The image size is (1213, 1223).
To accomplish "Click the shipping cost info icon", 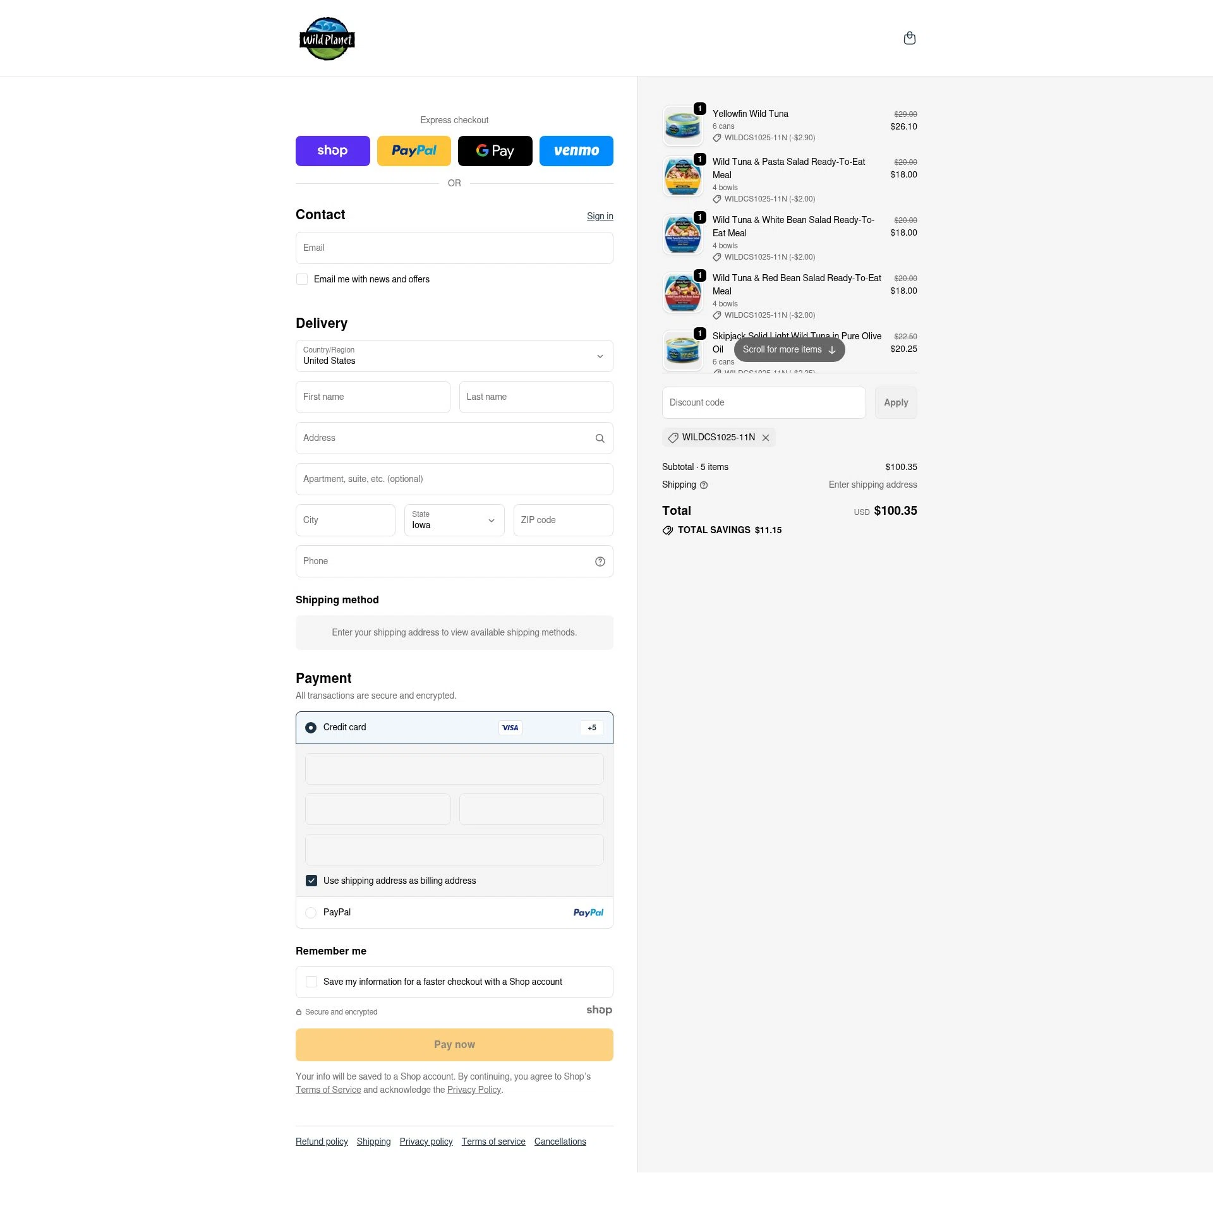I will pyautogui.click(x=703, y=485).
